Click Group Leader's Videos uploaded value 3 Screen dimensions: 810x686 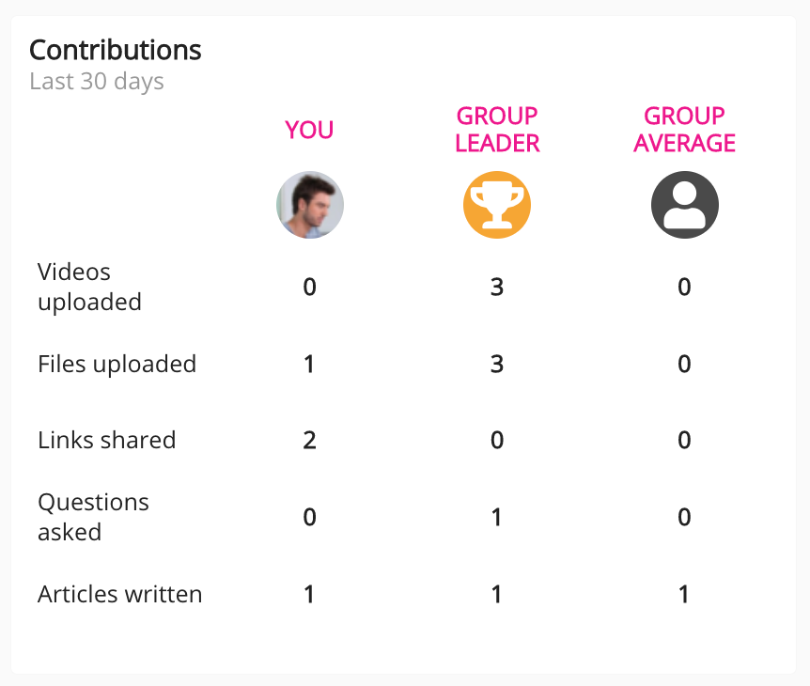pos(497,287)
